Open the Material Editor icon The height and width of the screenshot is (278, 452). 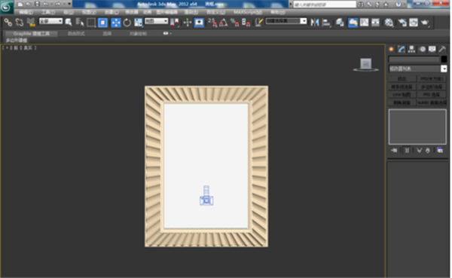389,23
